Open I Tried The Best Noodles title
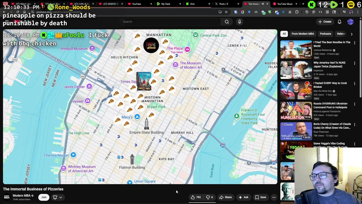Screen dimensions: 362x204 click(x=332, y=44)
